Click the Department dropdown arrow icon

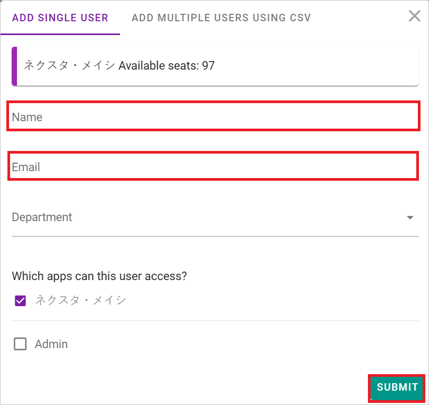(409, 217)
